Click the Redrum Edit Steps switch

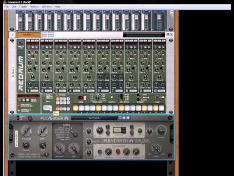point(121,97)
